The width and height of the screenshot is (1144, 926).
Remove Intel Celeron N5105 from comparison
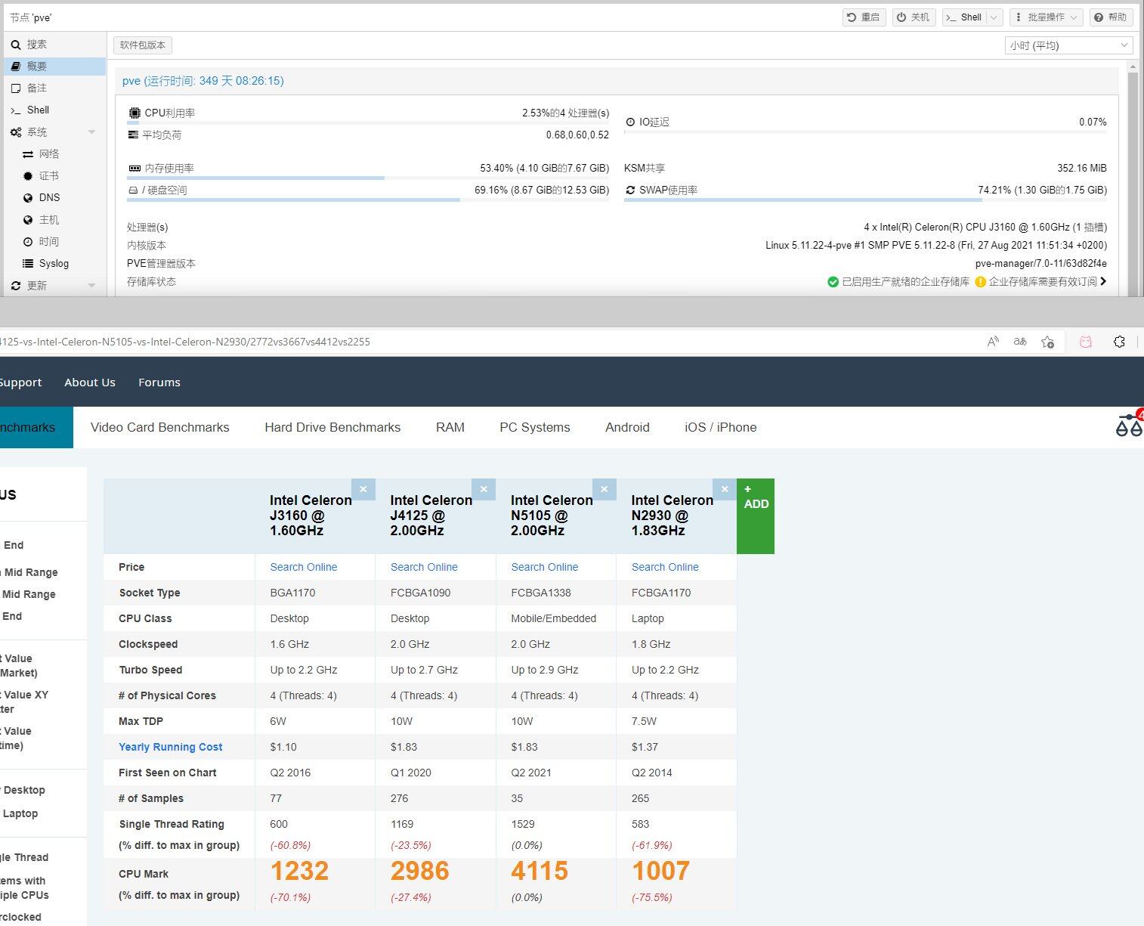tap(604, 490)
